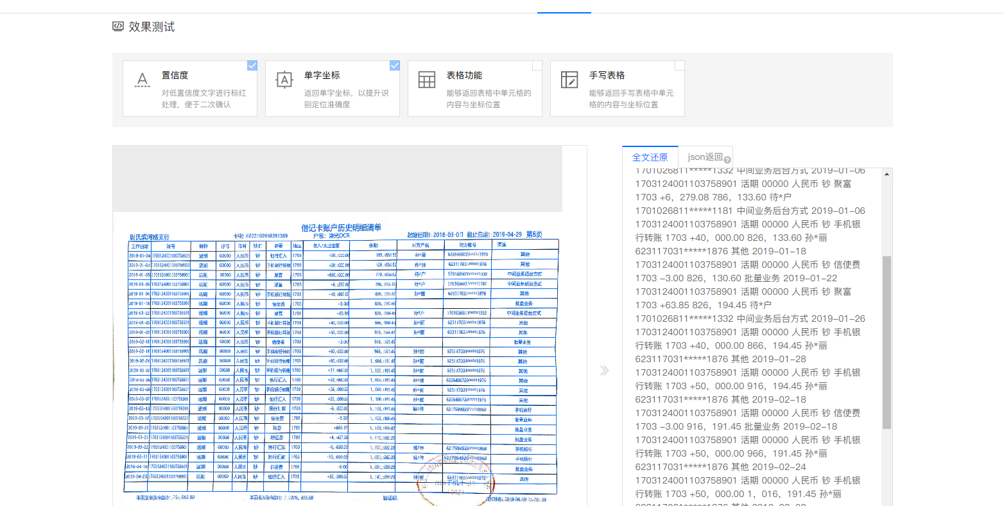
Task: Click the line 1703 -3.00 826，130.60 批量业务 2019-01-22
Action: tap(736, 278)
